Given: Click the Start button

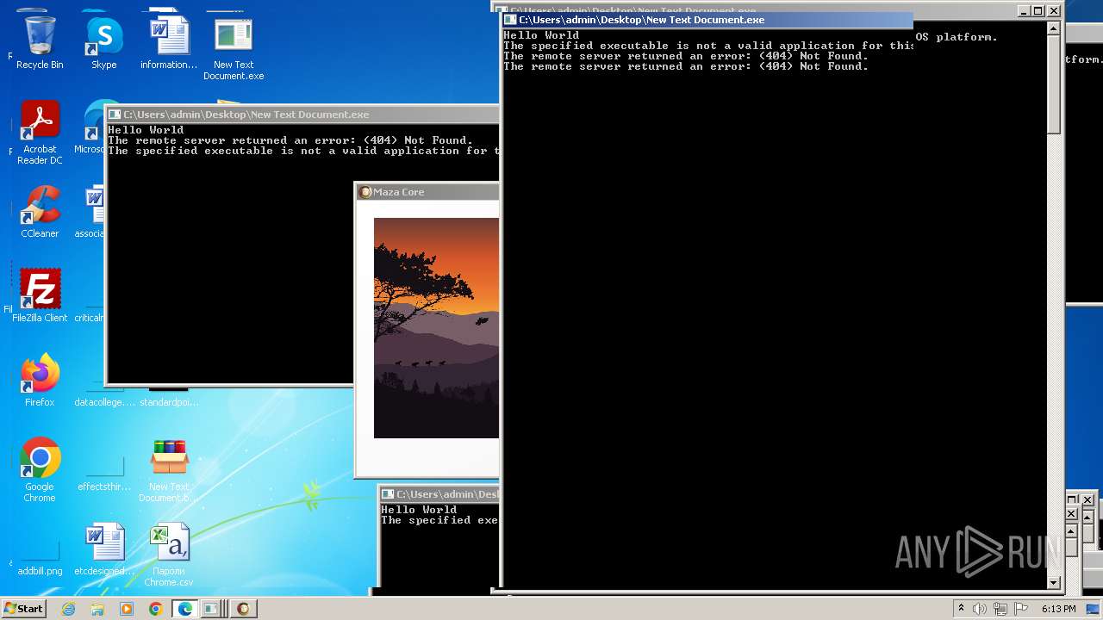Looking at the screenshot, I should [24, 608].
